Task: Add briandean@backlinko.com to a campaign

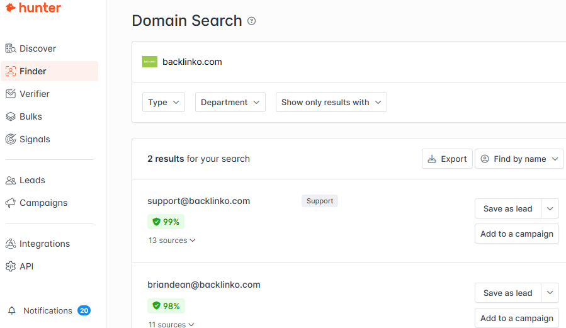Action: pyautogui.click(x=517, y=319)
